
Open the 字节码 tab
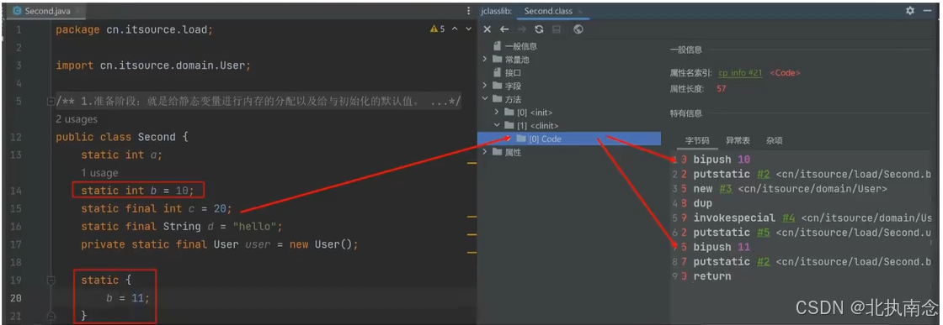coord(698,140)
